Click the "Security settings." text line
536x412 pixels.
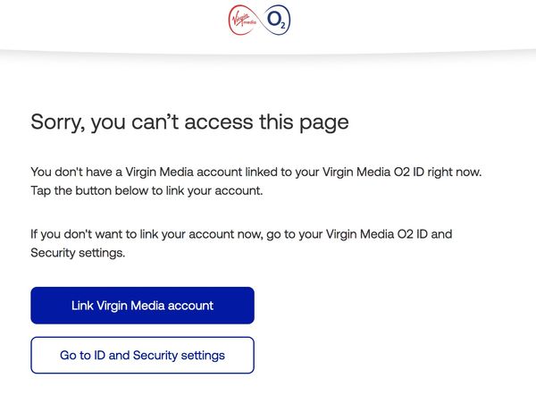point(78,253)
